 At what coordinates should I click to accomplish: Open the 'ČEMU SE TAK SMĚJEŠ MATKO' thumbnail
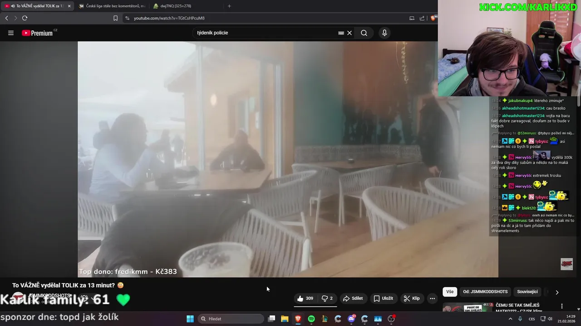tap(467, 307)
